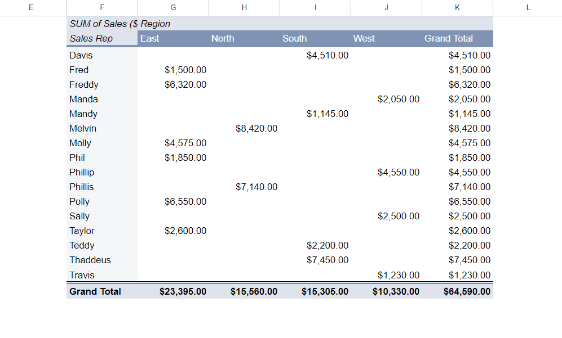
Task: Click the Phillis name cell
Action: point(102,187)
